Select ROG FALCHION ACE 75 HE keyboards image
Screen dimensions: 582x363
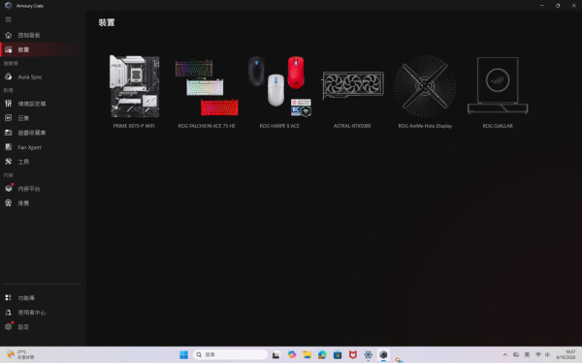click(207, 87)
